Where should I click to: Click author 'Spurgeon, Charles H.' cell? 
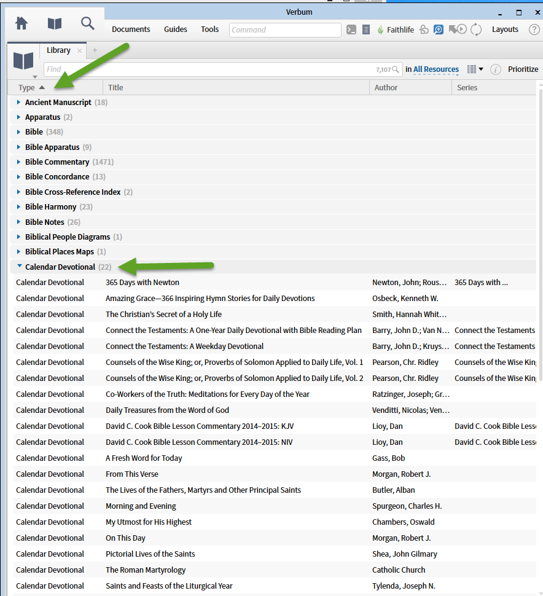point(407,506)
